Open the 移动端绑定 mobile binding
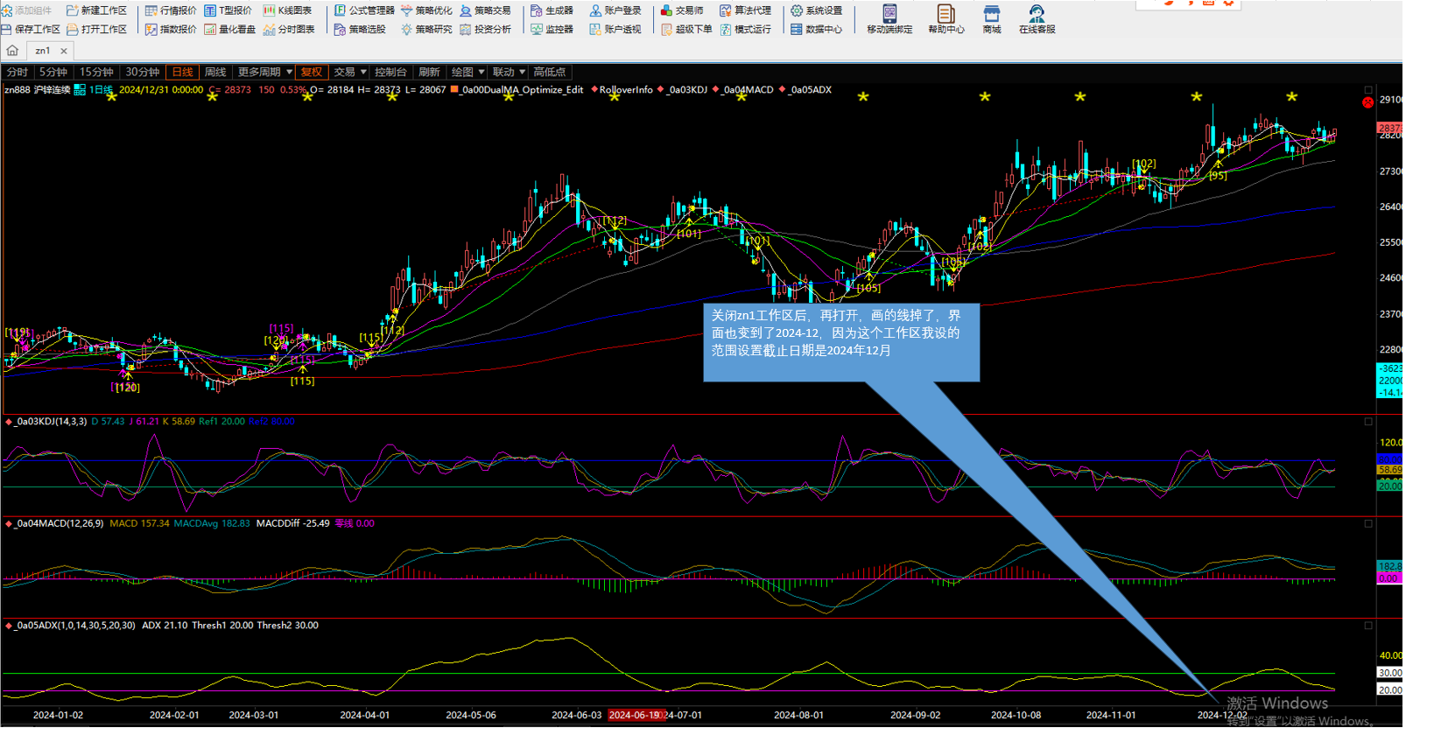Image resolution: width=1455 pixels, height=749 pixels. pos(889,18)
